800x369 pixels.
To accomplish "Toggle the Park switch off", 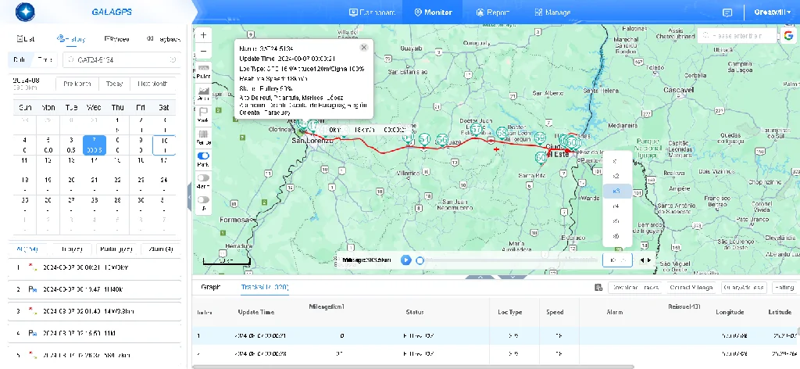I will (x=203, y=156).
